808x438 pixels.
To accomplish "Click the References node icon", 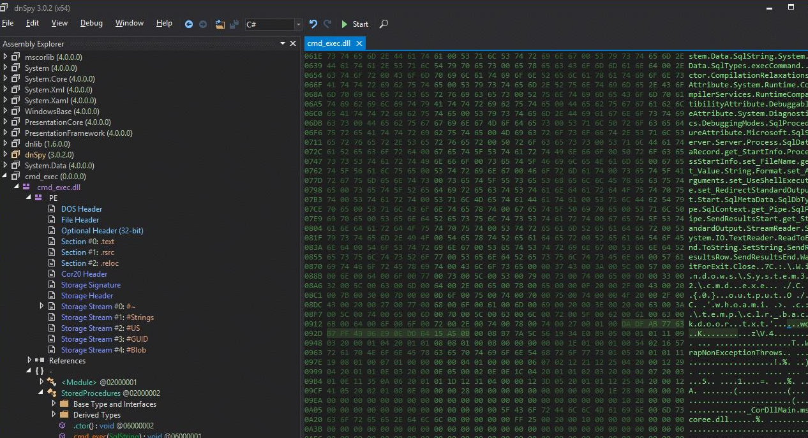I will (x=40, y=361).
